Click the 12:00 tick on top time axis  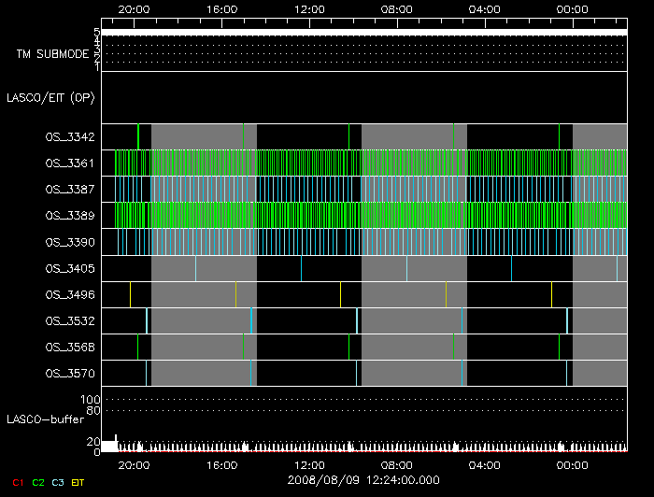pos(309,9)
